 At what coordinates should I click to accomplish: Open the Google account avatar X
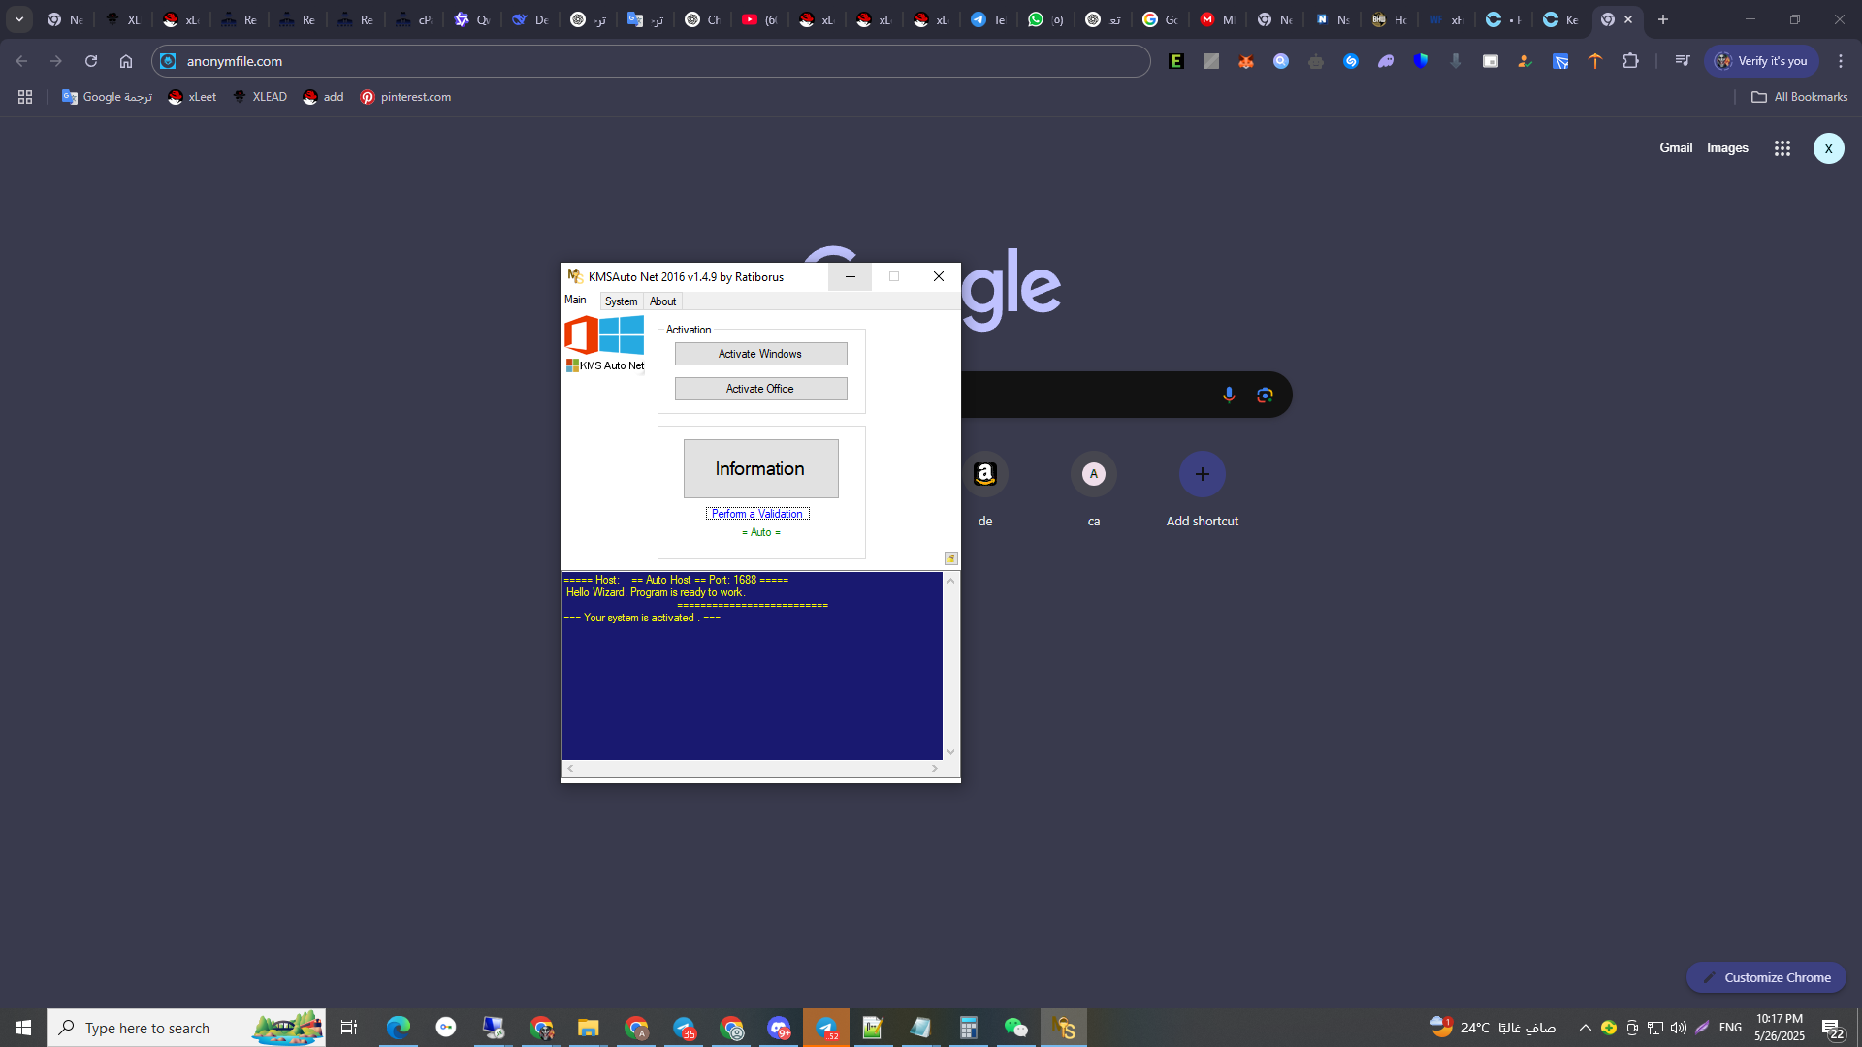pyautogui.click(x=1829, y=148)
